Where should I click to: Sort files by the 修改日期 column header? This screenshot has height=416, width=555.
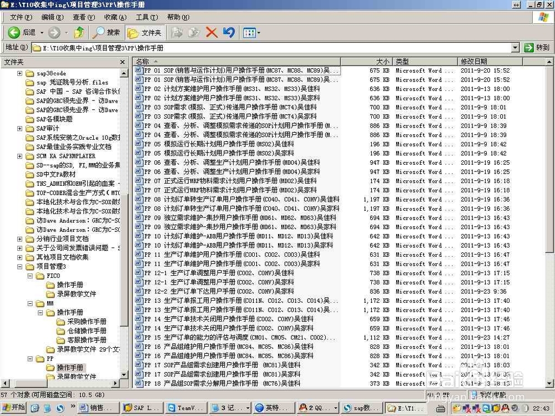pos(490,62)
